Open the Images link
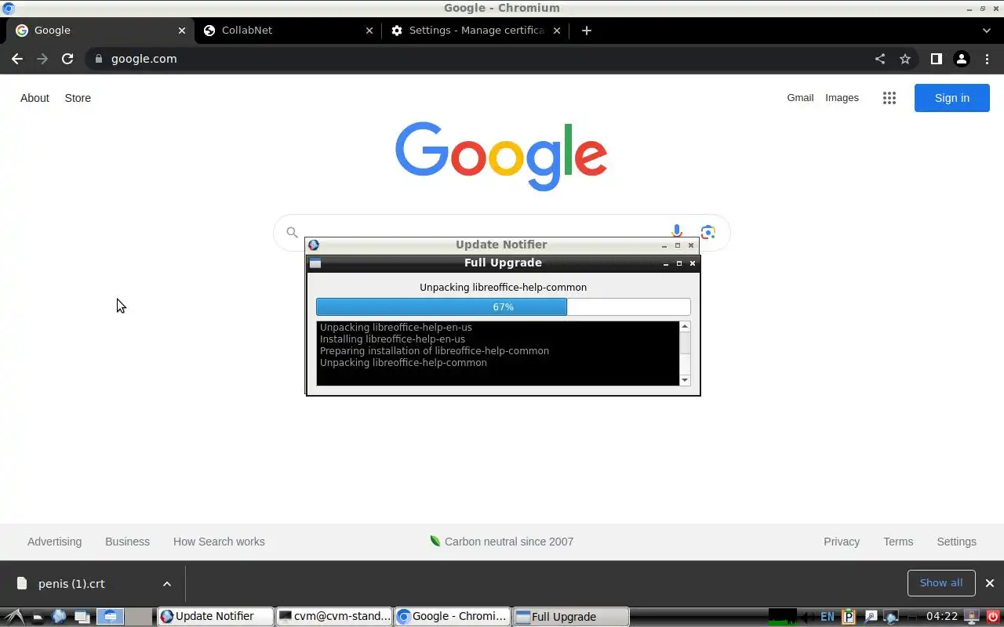 (x=842, y=98)
